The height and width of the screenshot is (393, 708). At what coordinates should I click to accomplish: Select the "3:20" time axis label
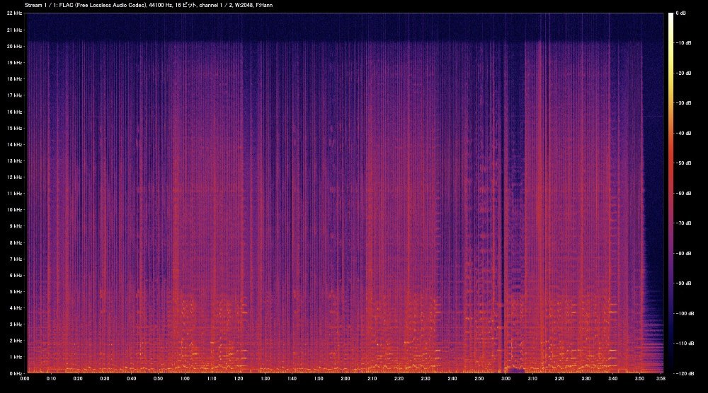click(559, 379)
